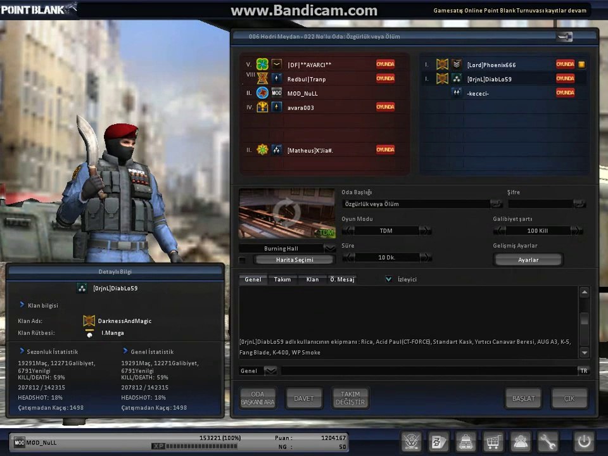Click the MOD badge in bottom status bar
This screenshot has width=608, height=456.
pos(20,443)
